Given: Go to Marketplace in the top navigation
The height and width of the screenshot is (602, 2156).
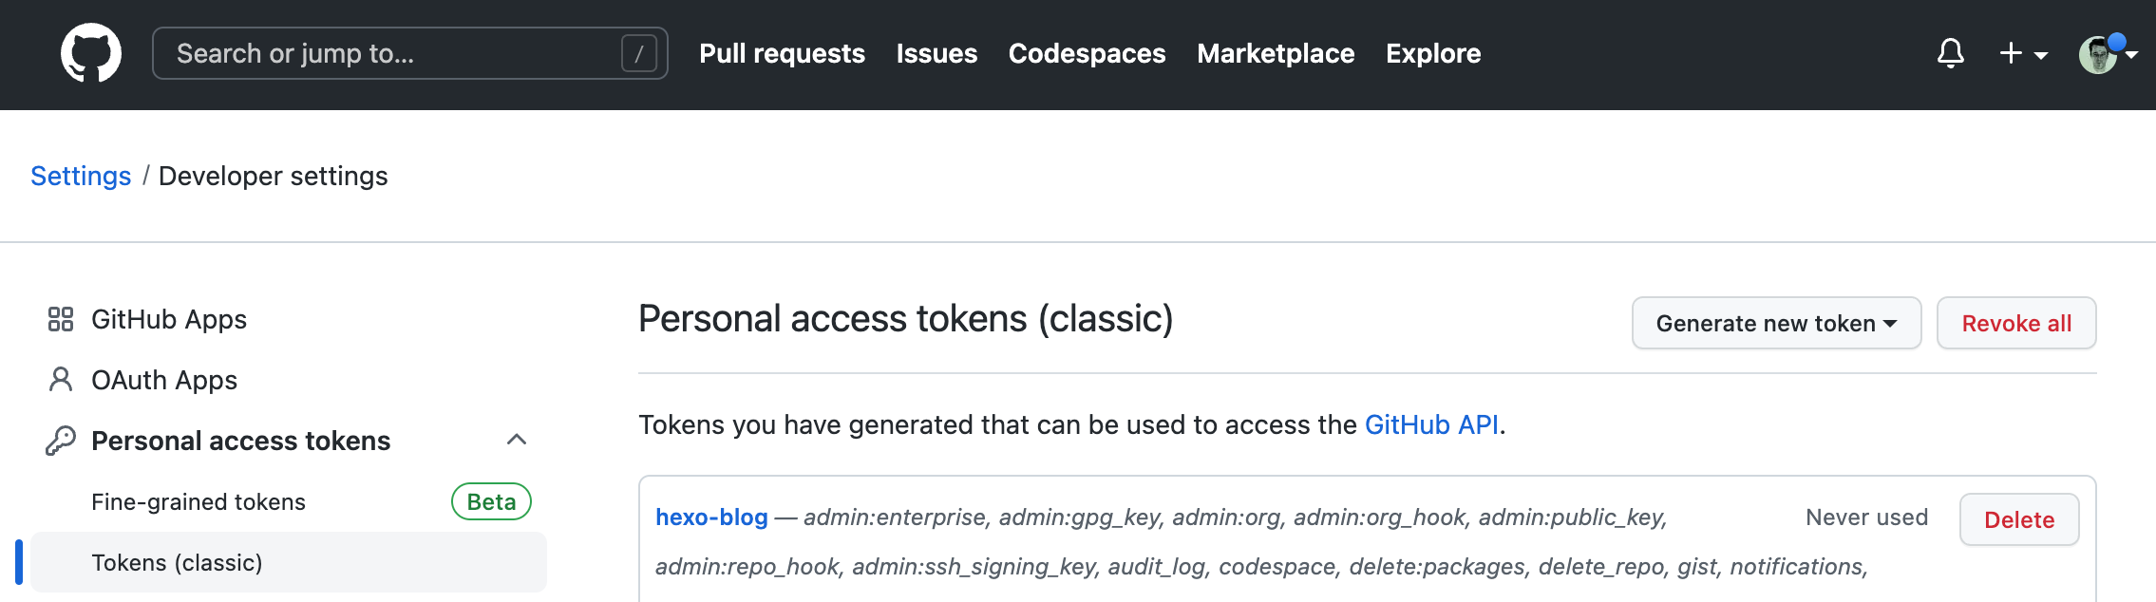Looking at the screenshot, I should (1276, 53).
